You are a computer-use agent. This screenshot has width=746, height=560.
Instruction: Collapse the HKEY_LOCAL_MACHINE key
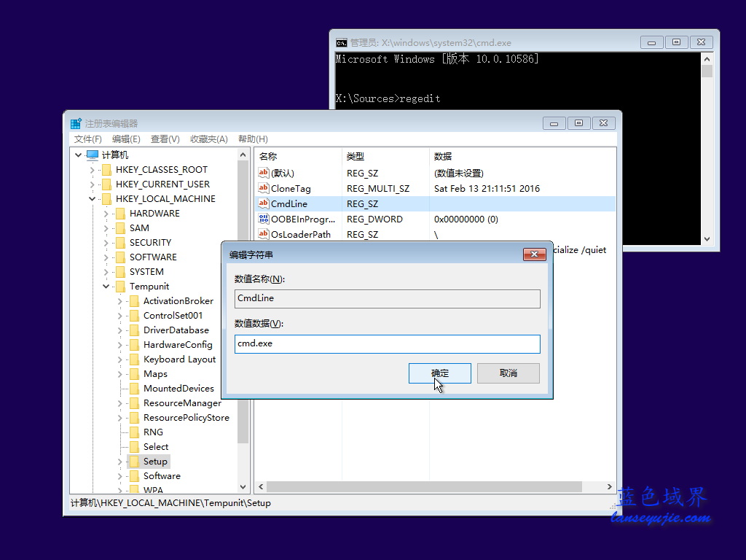(93, 198)
